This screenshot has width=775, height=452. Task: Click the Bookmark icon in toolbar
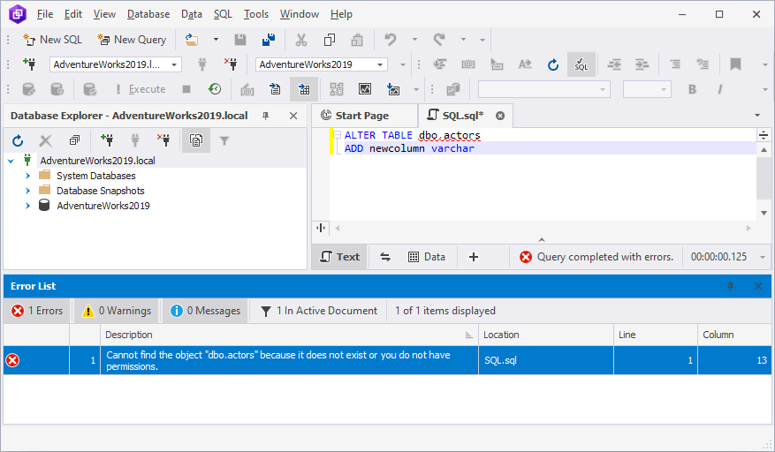[x=735, y=64]
